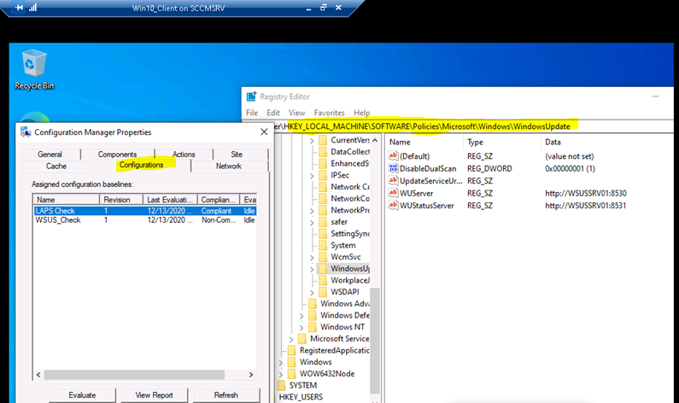This screenshot has height=403, width=679.
Task: Switch to the Actions tab
Action: click(x=184, y=154)
